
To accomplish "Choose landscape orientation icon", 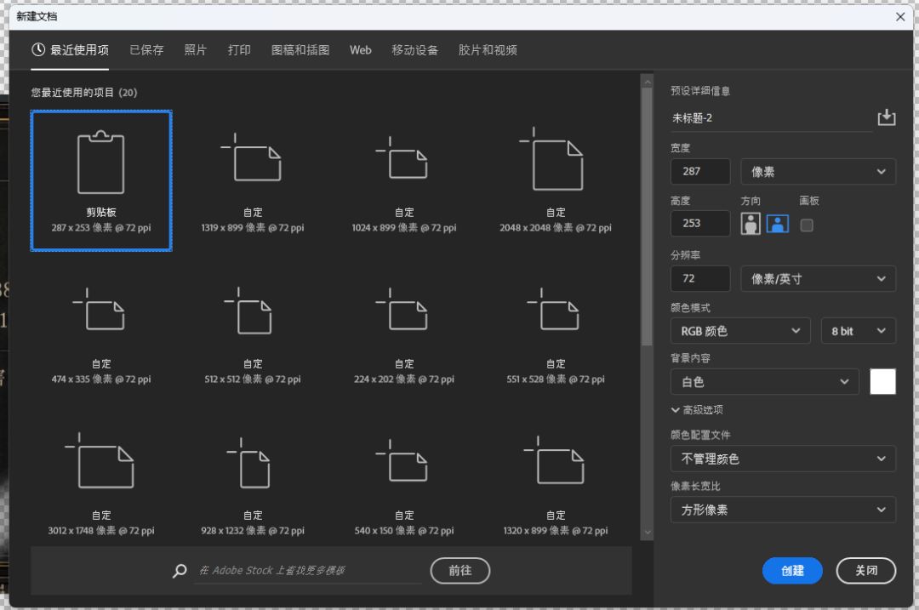I will (x=777, y=223).
